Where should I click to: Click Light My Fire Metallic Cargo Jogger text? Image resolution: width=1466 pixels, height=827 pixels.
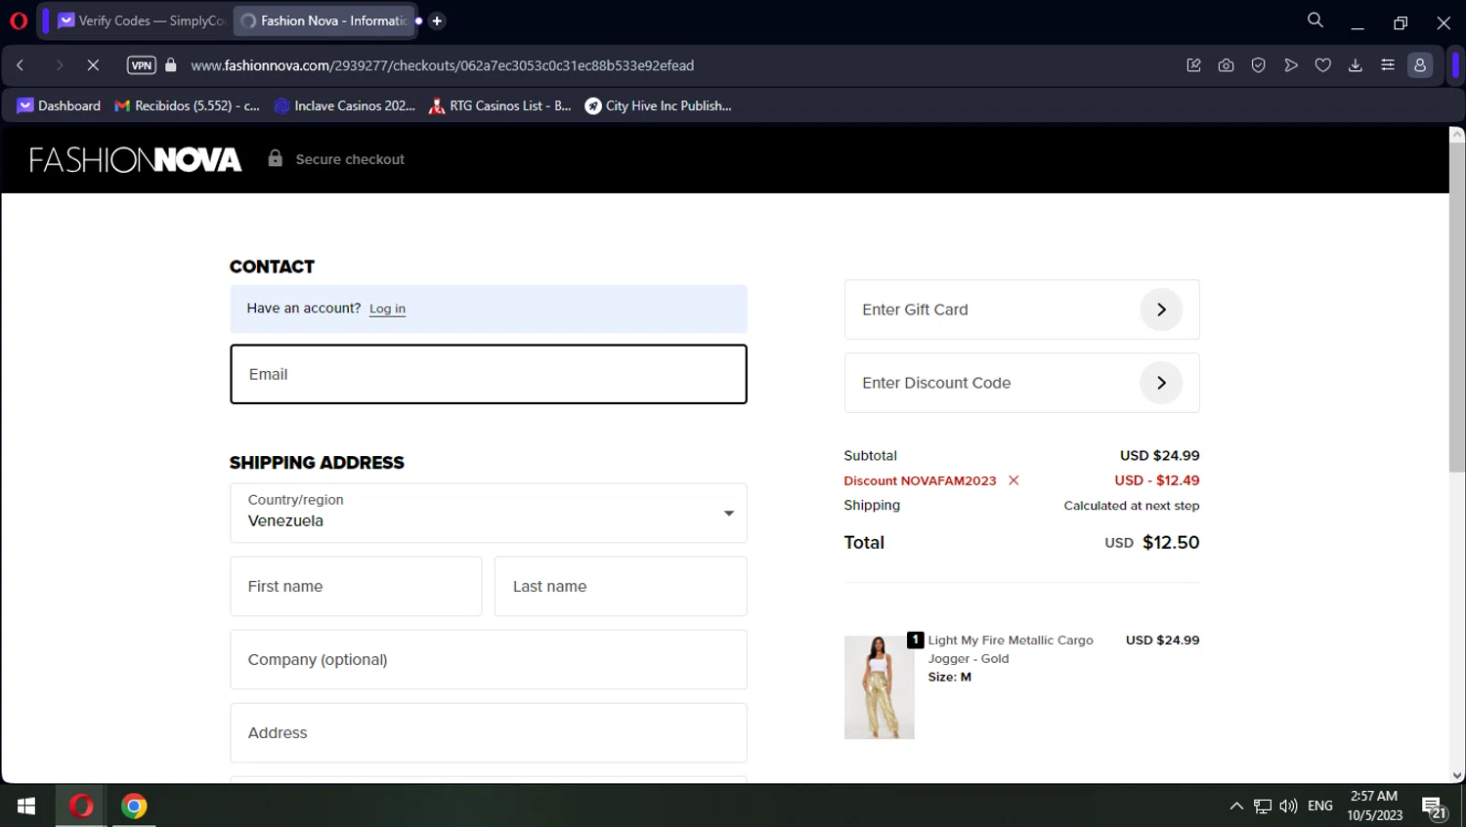coord(1011,649)
